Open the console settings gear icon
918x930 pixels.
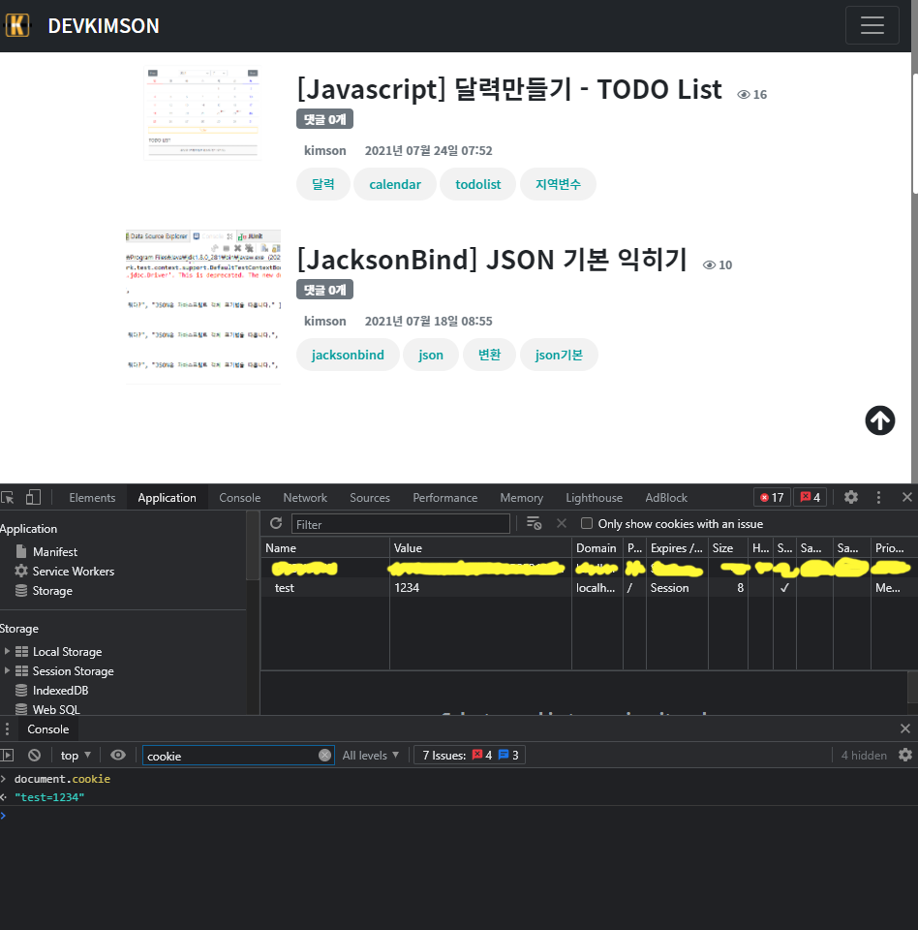[904, 755]
